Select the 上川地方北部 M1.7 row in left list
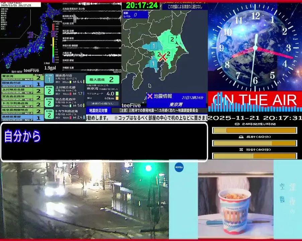The height and width of the screenshot is (241, 302). 22,91
